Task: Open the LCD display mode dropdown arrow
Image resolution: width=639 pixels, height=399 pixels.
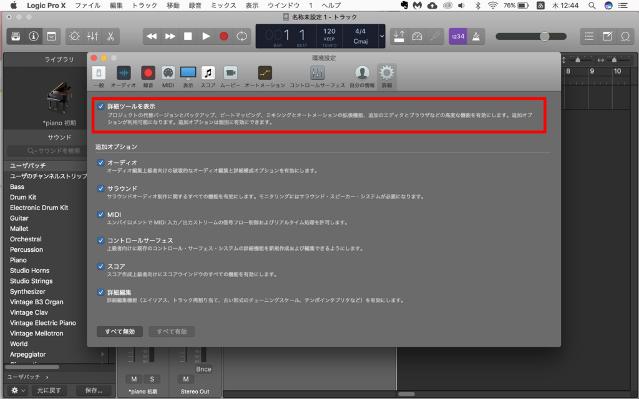Action: tap(382, 36)
